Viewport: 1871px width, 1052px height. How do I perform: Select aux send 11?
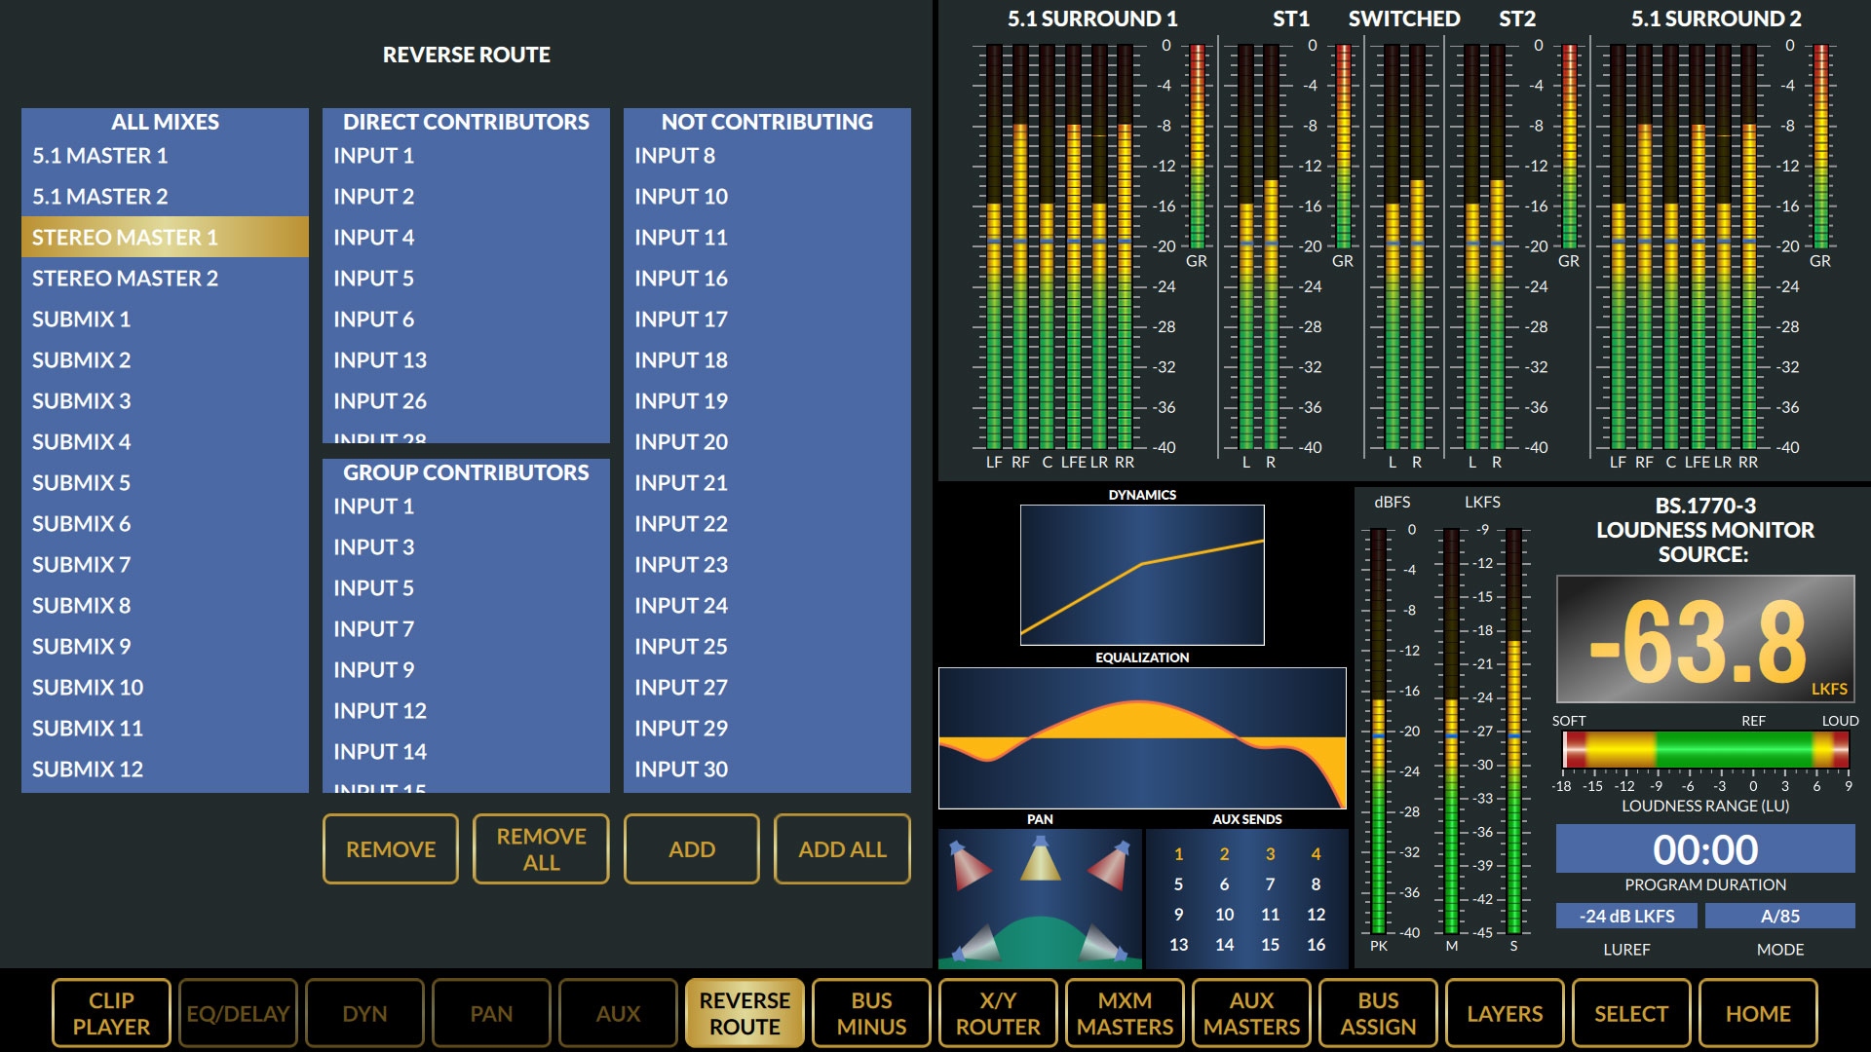(x=1270, y=915)
